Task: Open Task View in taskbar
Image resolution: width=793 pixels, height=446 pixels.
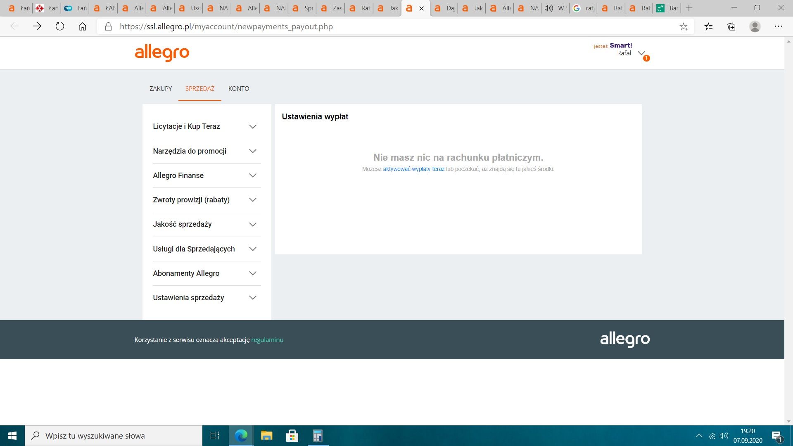Action: click(x=215, y=436)
